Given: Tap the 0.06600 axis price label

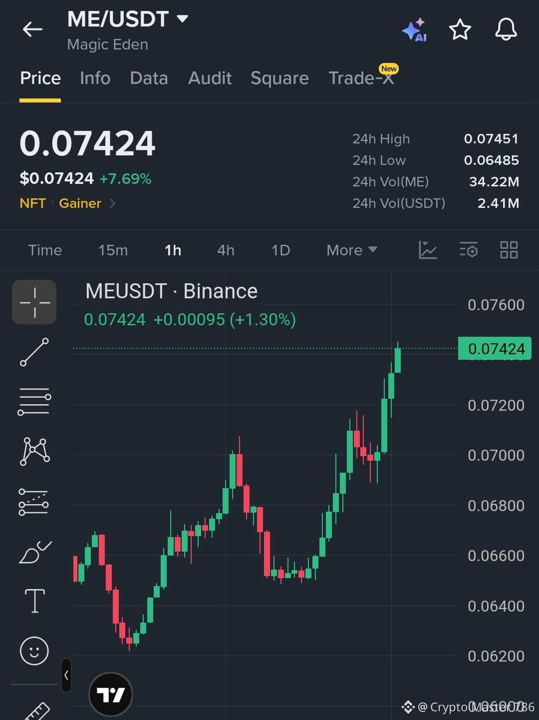Looking at the screenshot, I should pyautogui.click(x=496, y=556).
